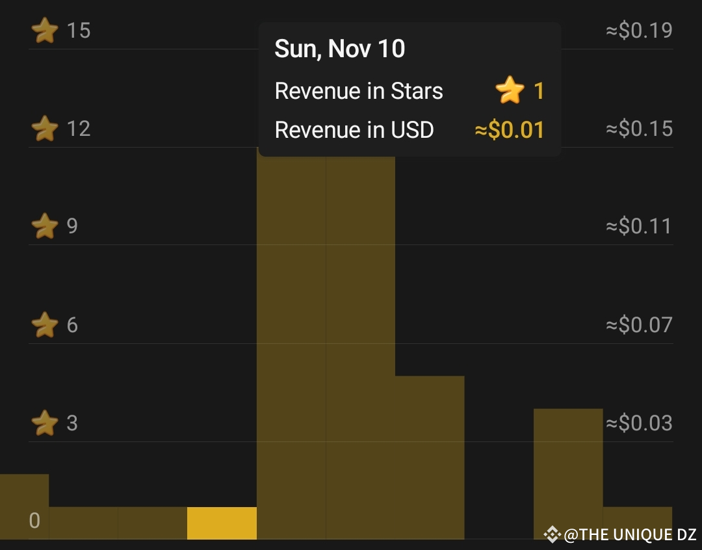Click the Revenue in Stars label
This screenshot has height=550, width=702.
359,91
